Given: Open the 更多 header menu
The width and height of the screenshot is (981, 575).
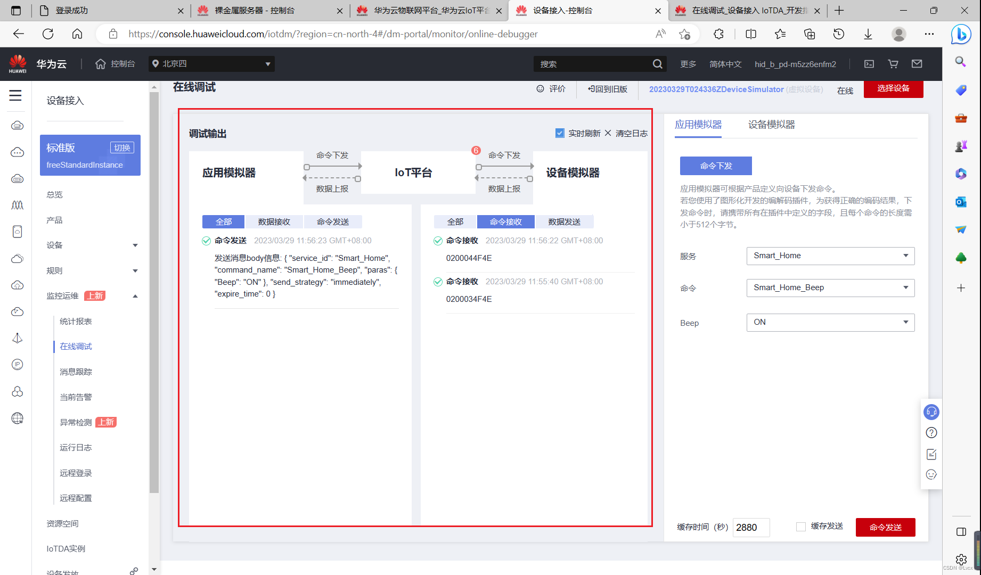Looking at the screenshot, I should [x=688, y=64].
